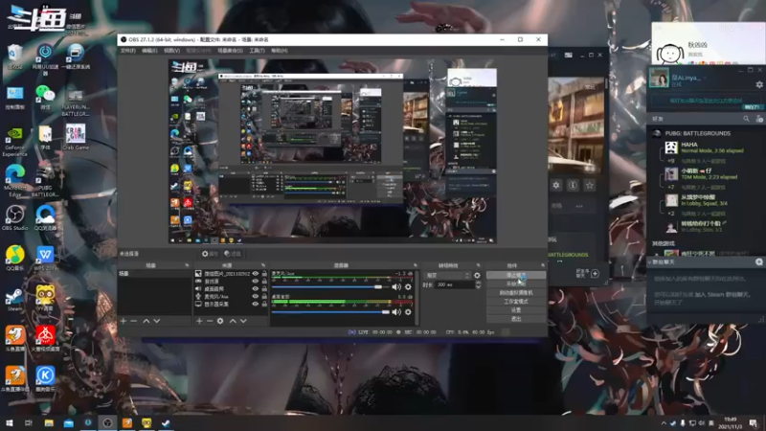Toggle visibility of the second source row
766x431 pixels.
pyautogui.click(x=255, y=282)
